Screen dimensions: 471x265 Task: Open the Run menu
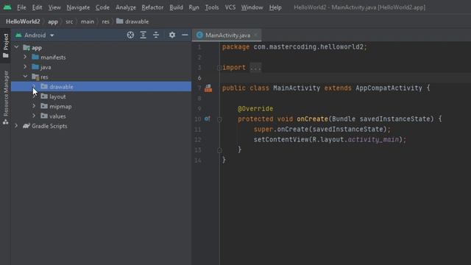pyautogui.click(x=194, y=7)
